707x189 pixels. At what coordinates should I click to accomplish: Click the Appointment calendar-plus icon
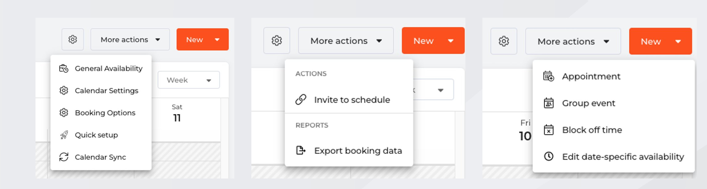point(549,76)
